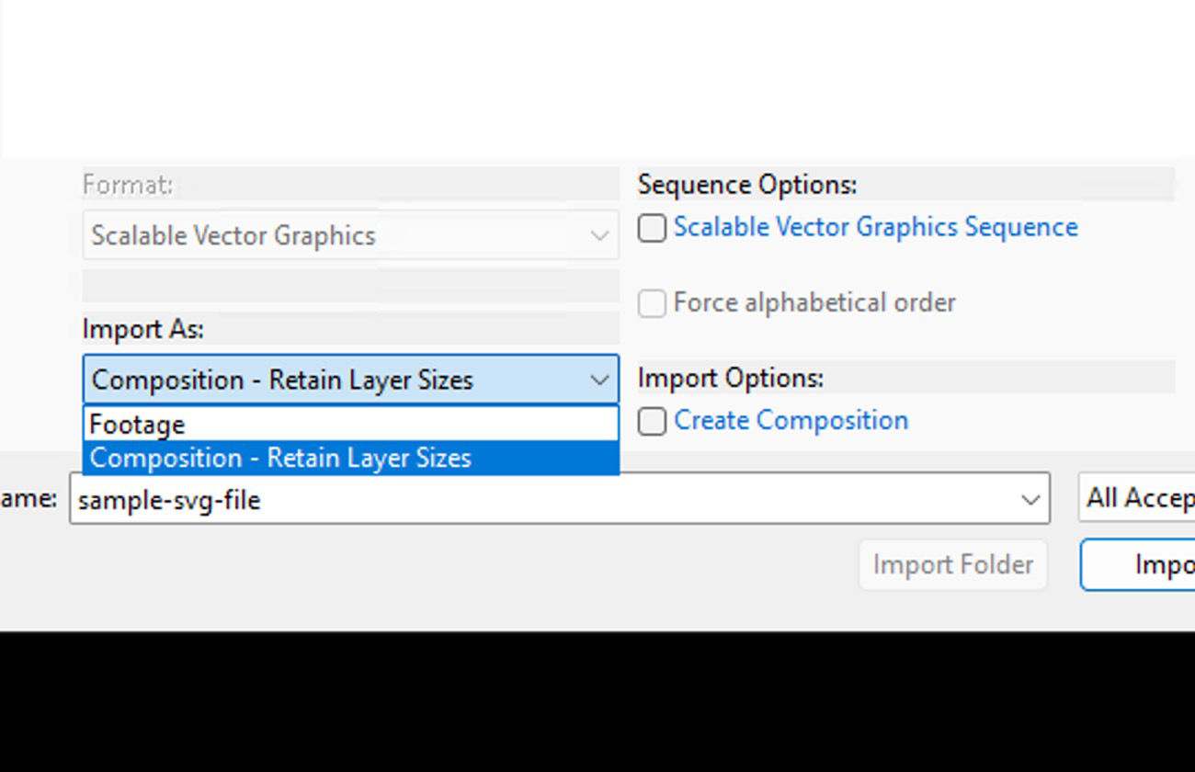Viewport: 1195px width, 772px height.
Task: Check the Create Composition box
Action: point(652,421)
